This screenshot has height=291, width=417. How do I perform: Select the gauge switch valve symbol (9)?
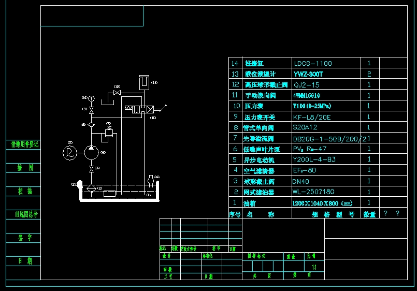tap(91, 111)
